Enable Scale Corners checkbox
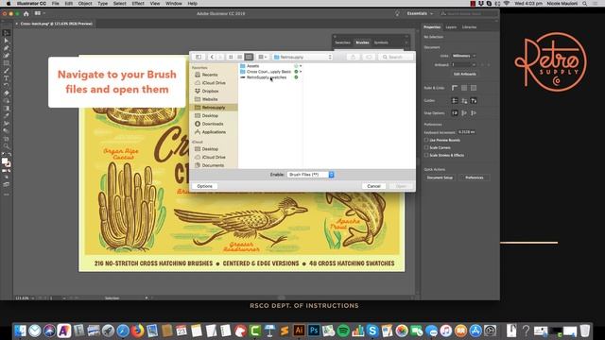605x340 pixels. [426, 147]
